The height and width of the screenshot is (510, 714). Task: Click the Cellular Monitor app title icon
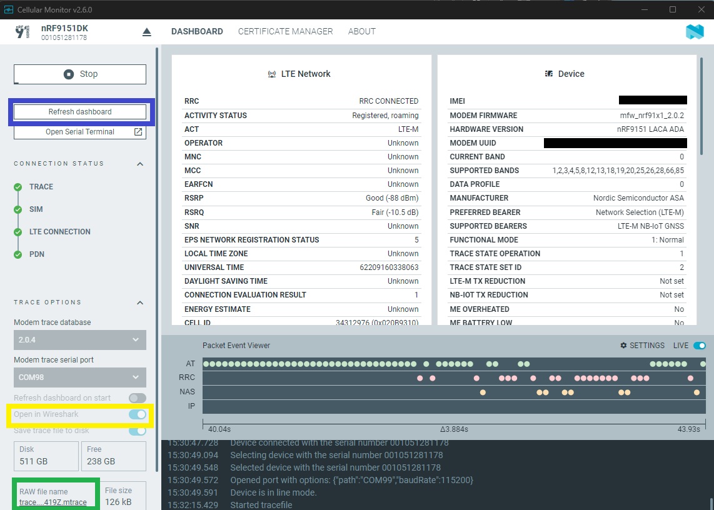pyautogui.click(x=9, y=9)
